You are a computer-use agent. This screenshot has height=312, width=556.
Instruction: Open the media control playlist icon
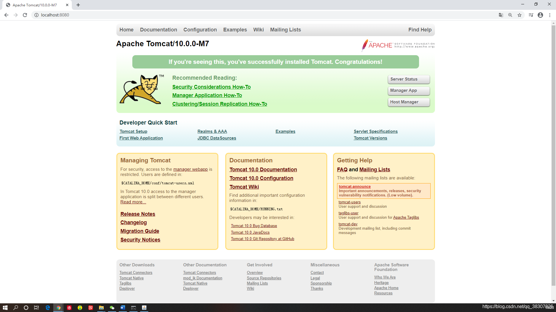(531, 15)
